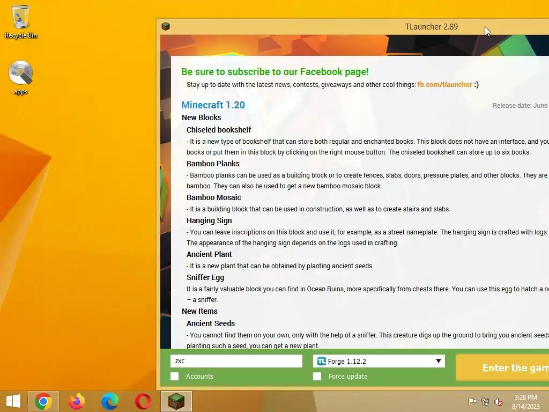Open Windows Start button
549x412 pixels.
tap(13, 401)
